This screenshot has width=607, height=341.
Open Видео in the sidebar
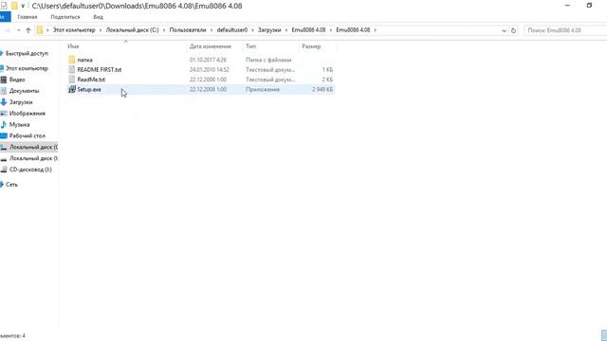point(17,80)
